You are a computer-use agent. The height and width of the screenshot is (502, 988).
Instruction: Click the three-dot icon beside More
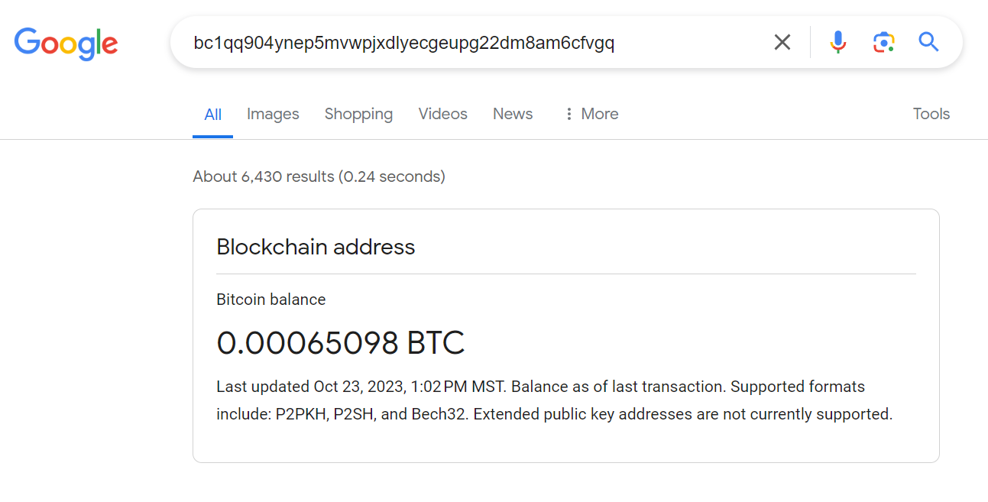point(569,113)
